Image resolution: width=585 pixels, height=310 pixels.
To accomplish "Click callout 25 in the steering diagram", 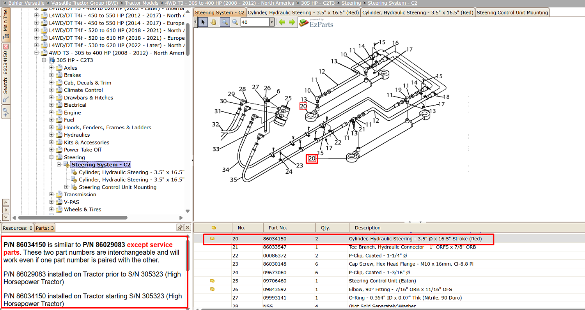I will click(288, 98).
